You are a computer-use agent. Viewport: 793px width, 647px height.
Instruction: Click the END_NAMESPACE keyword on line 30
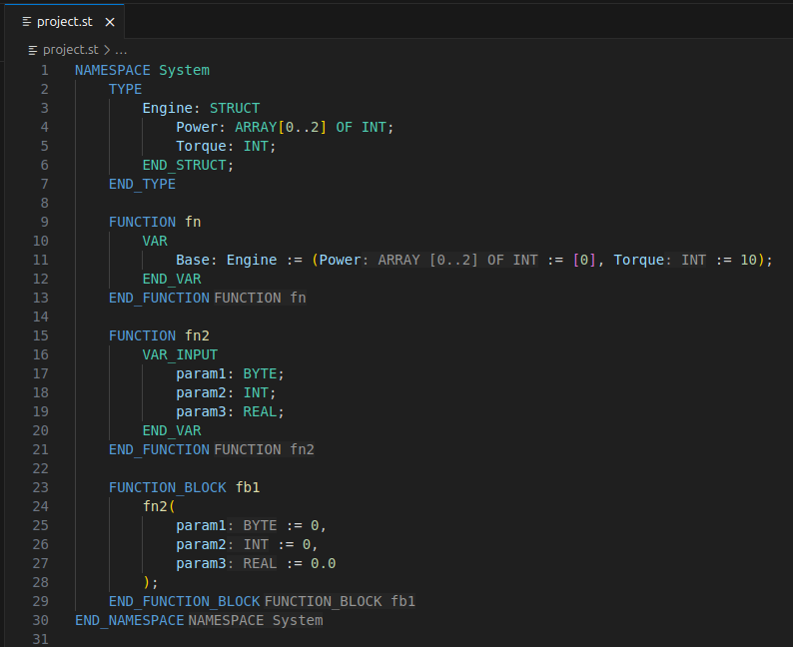129,620
